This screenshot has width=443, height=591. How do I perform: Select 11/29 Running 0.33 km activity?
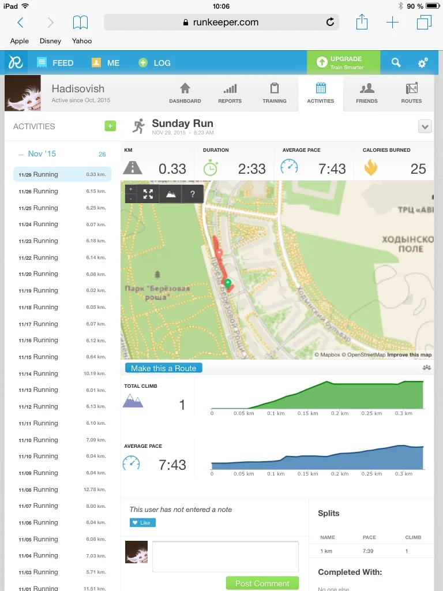[x=62, y=174]
